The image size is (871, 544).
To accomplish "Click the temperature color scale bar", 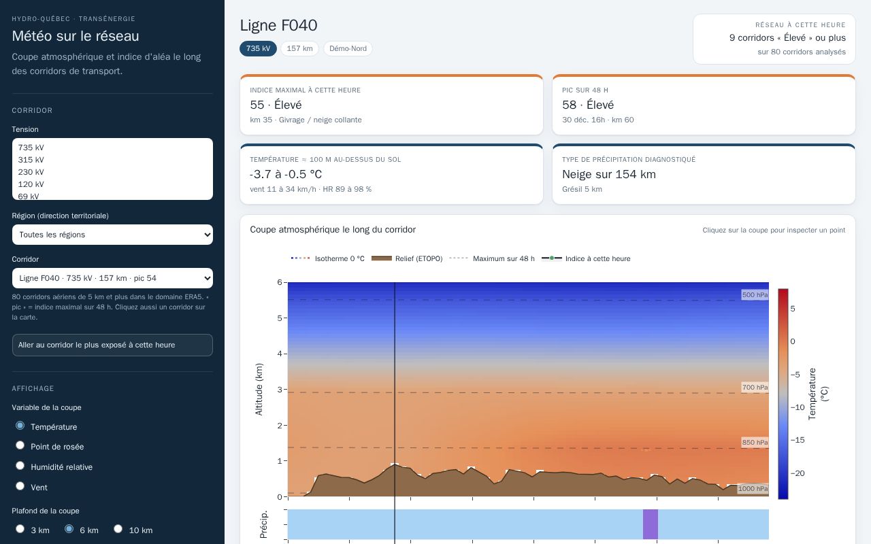I will click(783, 394).
